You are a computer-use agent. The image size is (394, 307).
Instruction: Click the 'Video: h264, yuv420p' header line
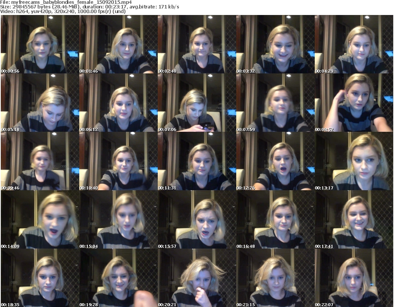pos(63,11)
